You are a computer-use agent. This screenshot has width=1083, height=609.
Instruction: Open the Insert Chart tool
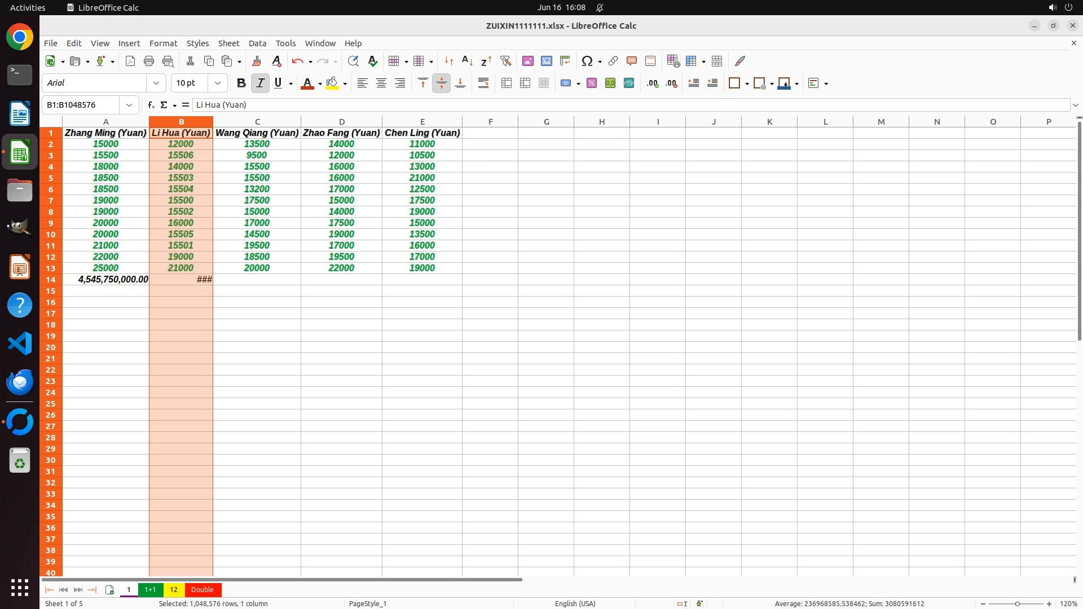coord(546,61)
